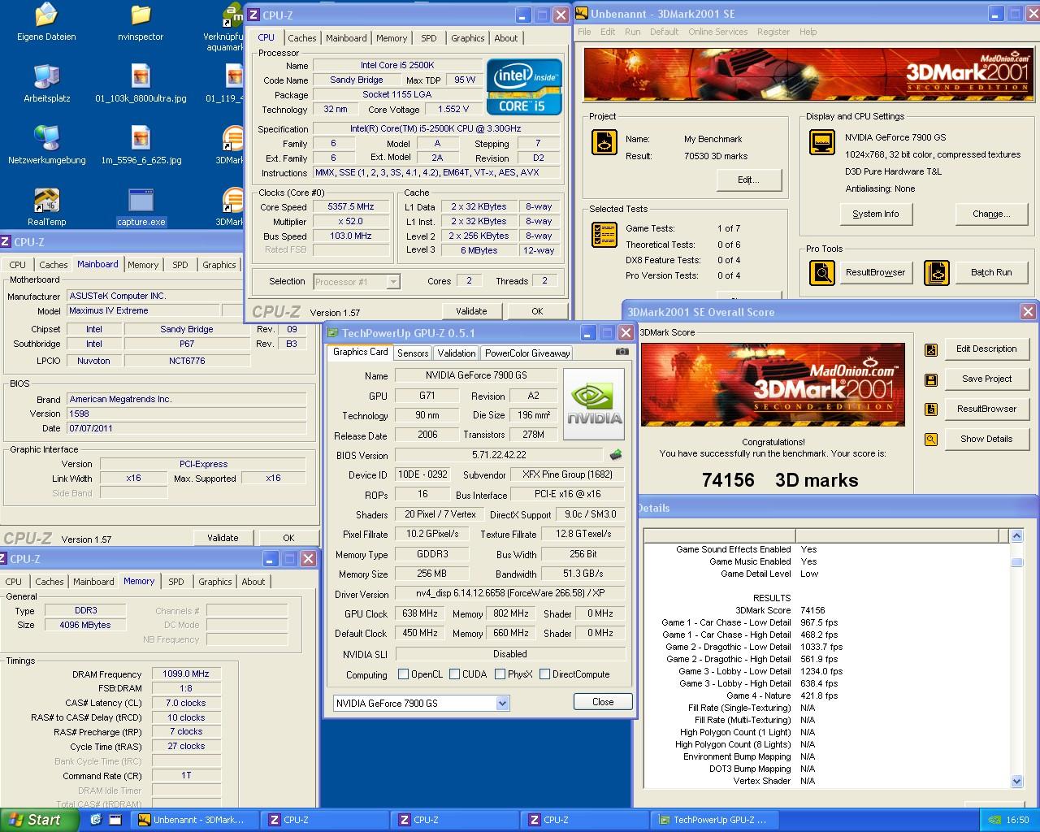Screen dimensions: 1040x832
Task: Enable the OpenCL checkbox in GPU-Z
Action: tap(403, 674)
